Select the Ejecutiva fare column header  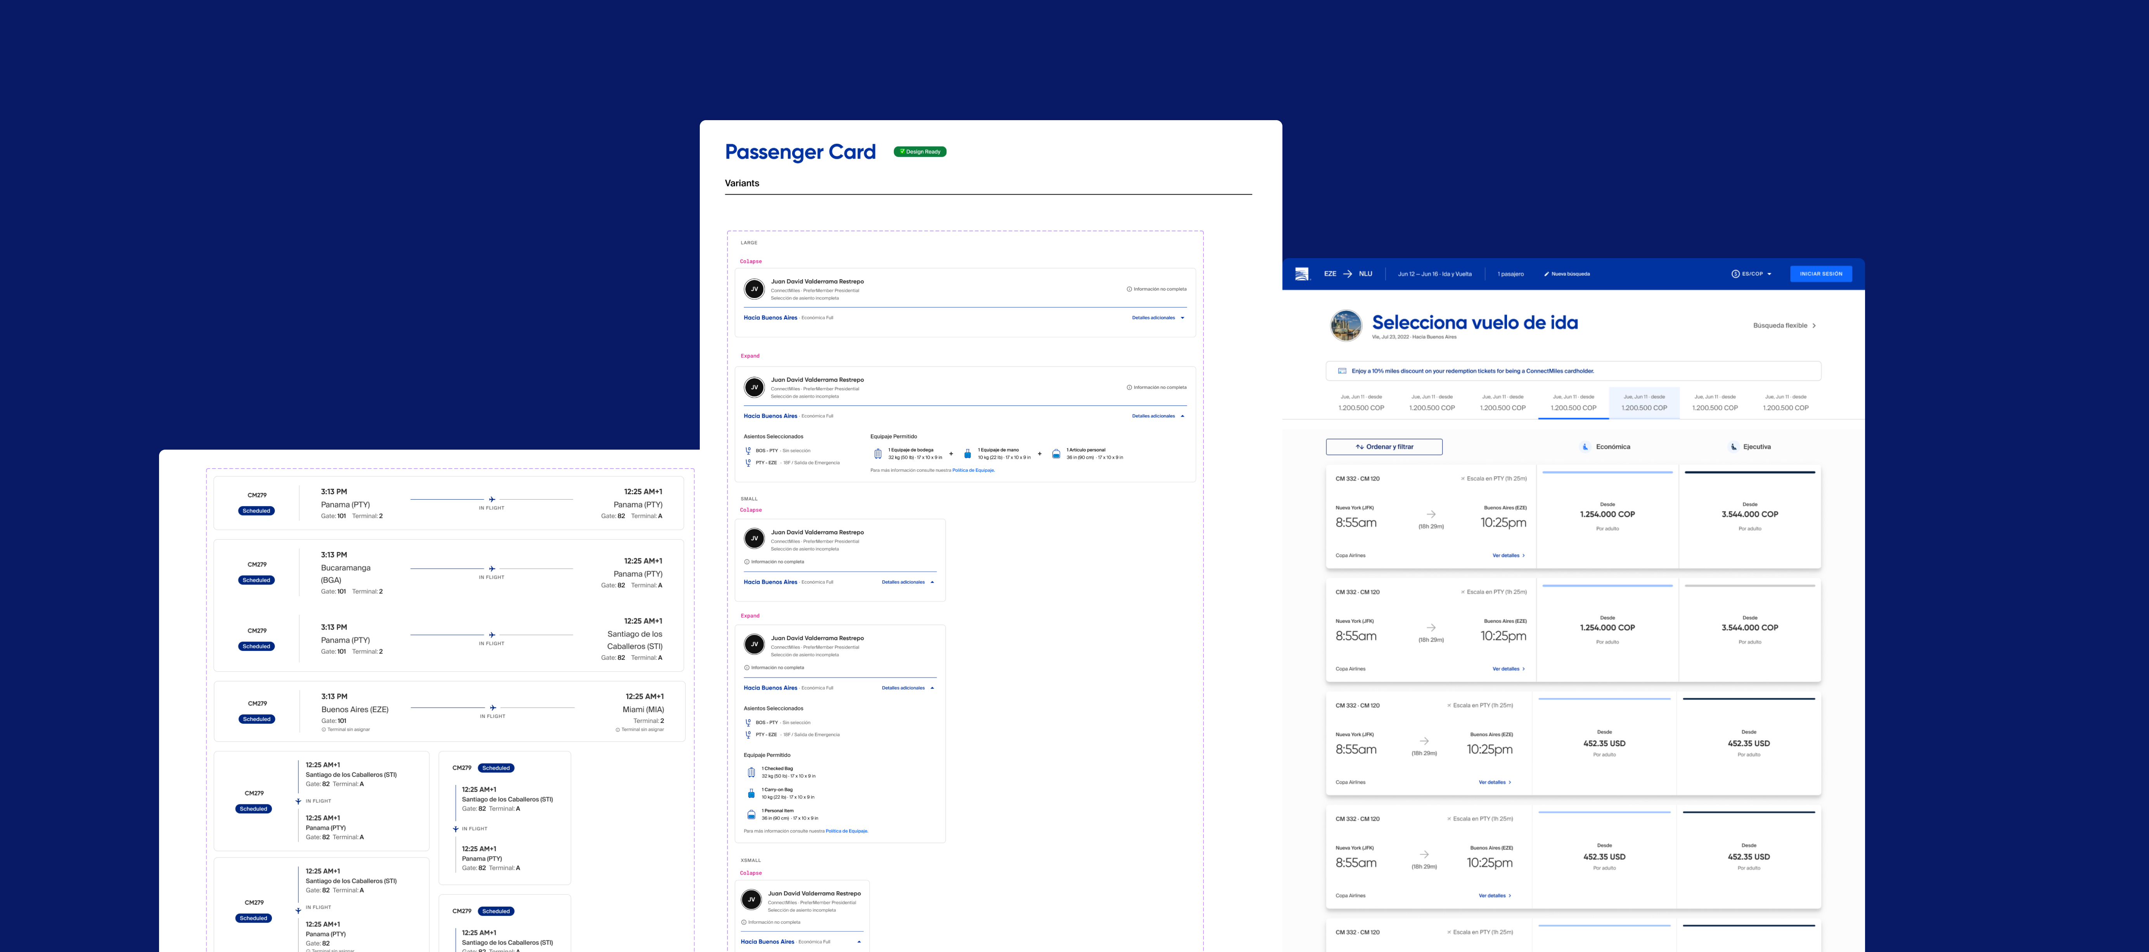point(1749,447)
